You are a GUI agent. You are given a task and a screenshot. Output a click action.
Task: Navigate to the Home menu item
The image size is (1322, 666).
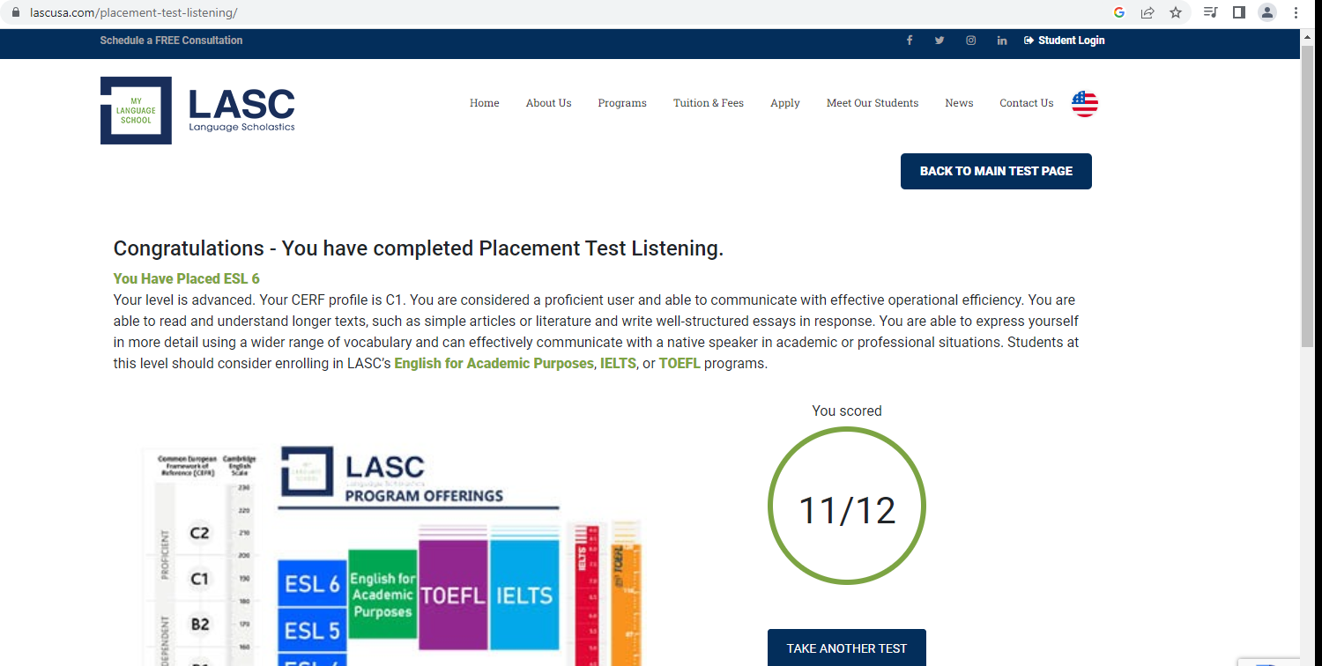click(x=484, y=103)
